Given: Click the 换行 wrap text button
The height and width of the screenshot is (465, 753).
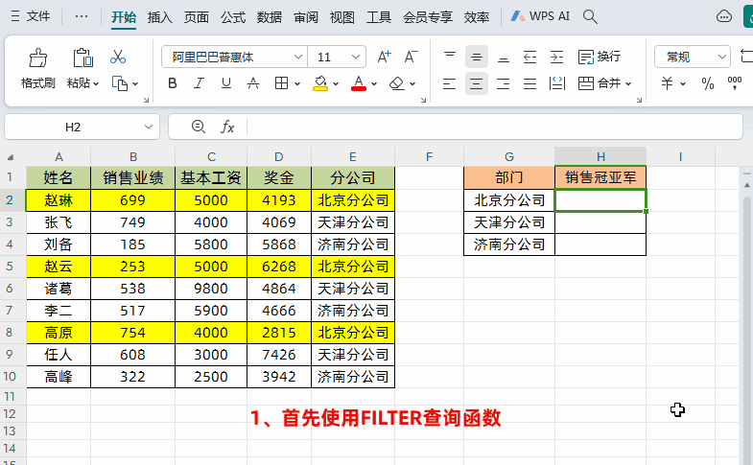Looking at the screenshot, I should coord(600,58).
